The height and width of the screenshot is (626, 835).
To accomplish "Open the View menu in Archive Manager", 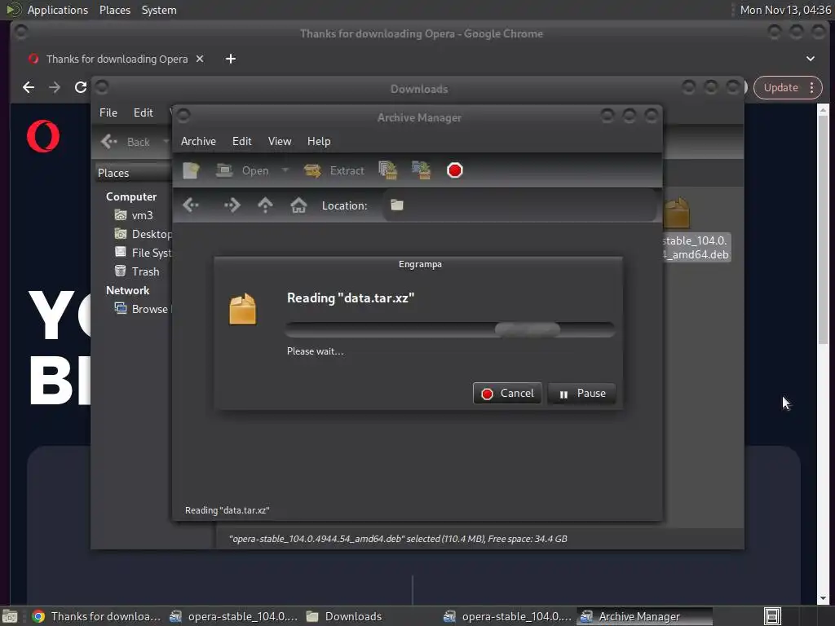I will [x=280, y=141].
